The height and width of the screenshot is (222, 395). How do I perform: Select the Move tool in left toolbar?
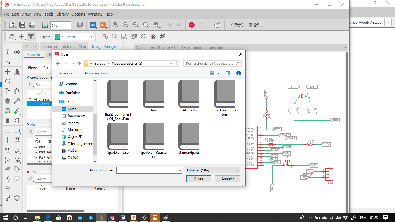pyautogui.click(x=8, y=72)
